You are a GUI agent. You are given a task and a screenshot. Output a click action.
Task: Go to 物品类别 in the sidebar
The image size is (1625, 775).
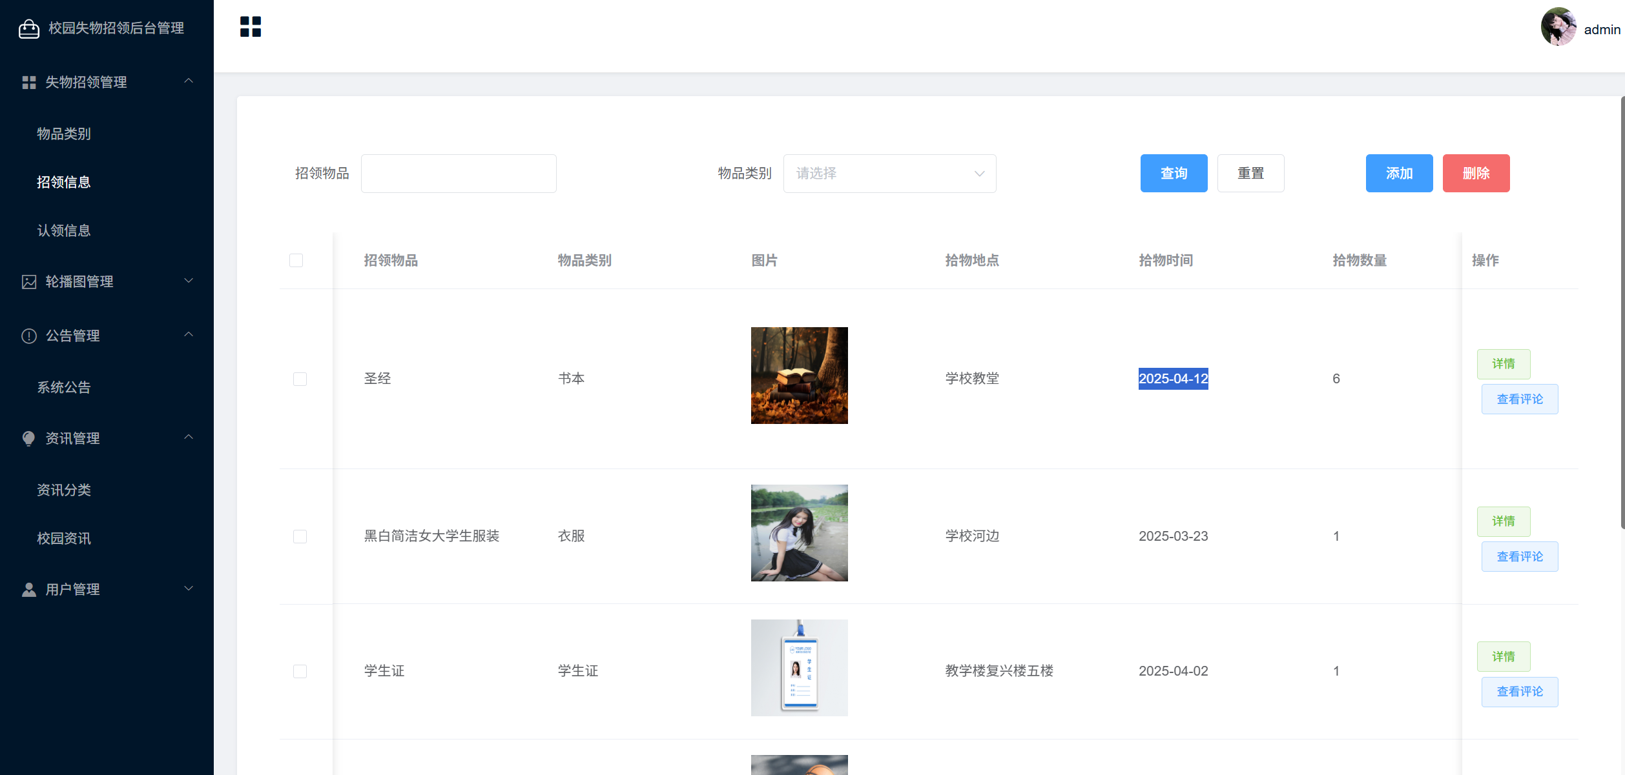pyautogui.click(x=64, y=134)
